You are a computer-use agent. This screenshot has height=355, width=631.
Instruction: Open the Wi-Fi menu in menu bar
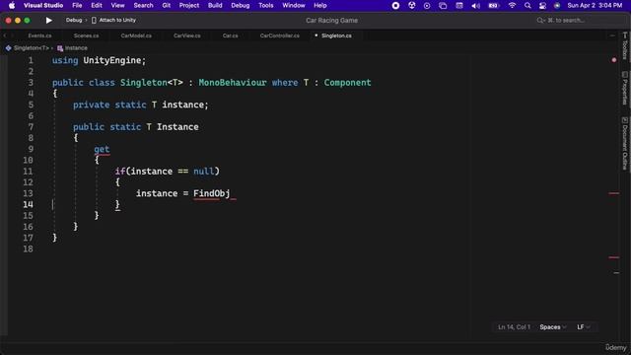(512, 5)
